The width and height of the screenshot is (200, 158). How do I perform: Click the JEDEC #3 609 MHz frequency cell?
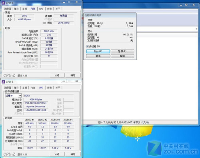click(x=55, y=123)
